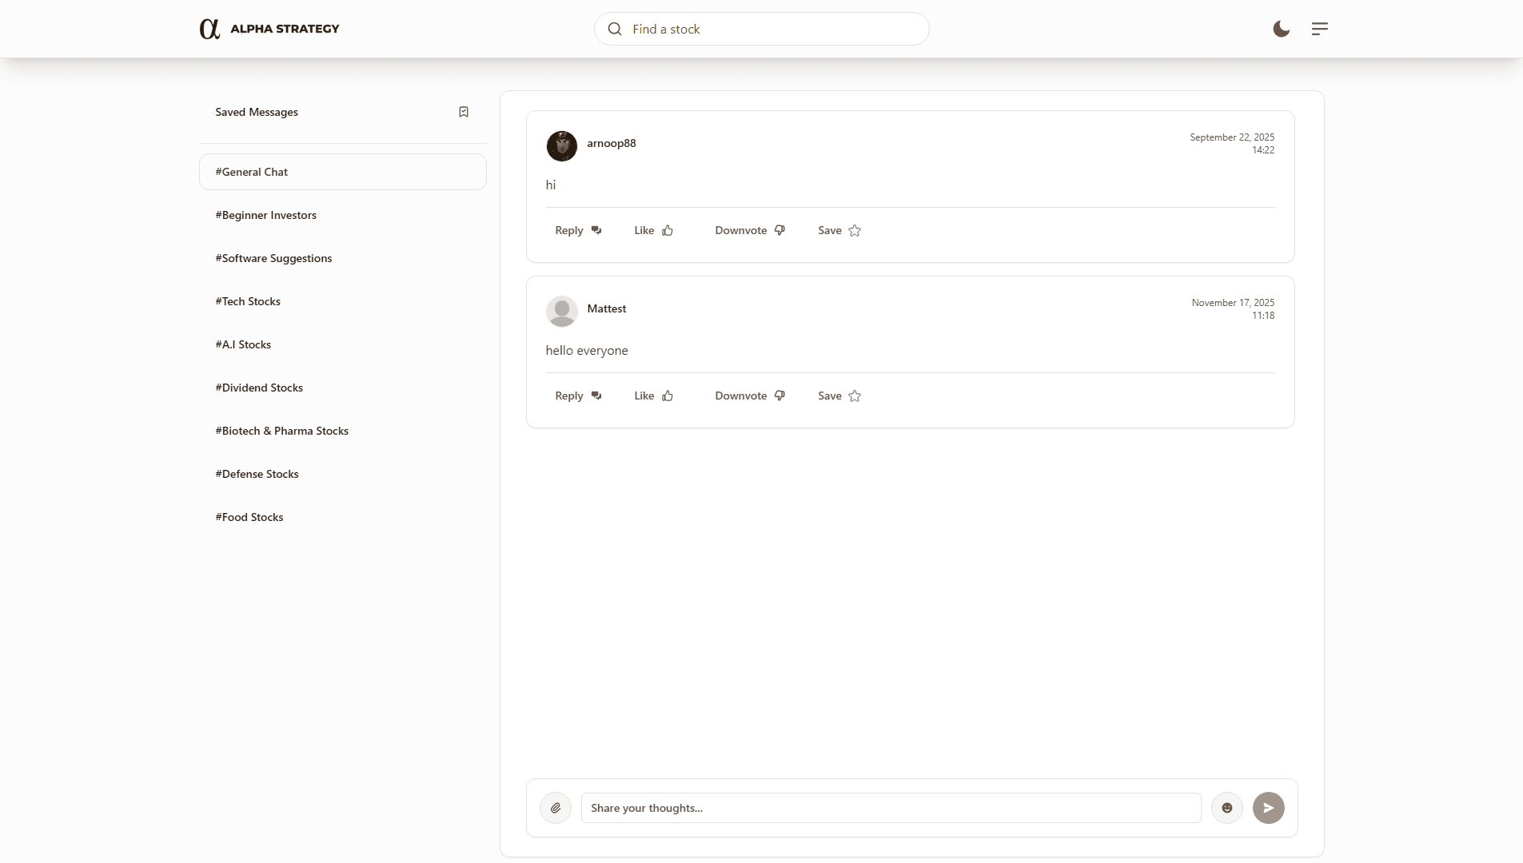Viewport: 1523px width, 863px height.
Task: Click the search magnifier icon
Action: pyautogui.click(x=614, y=29)
